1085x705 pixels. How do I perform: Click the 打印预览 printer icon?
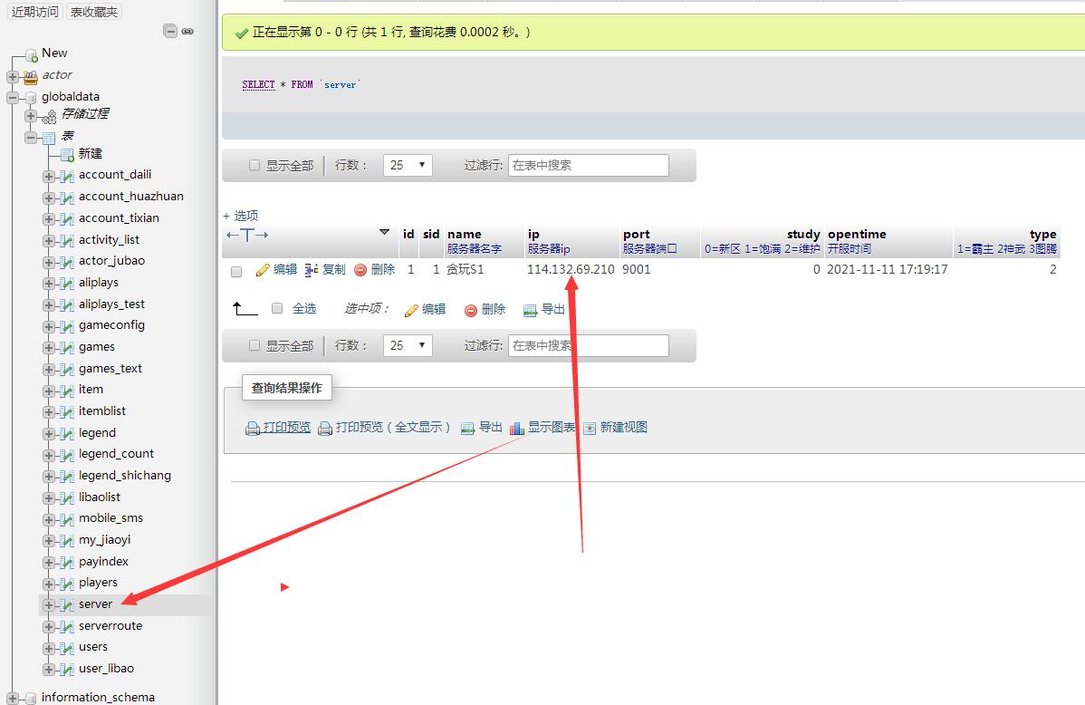pos(253,429)
